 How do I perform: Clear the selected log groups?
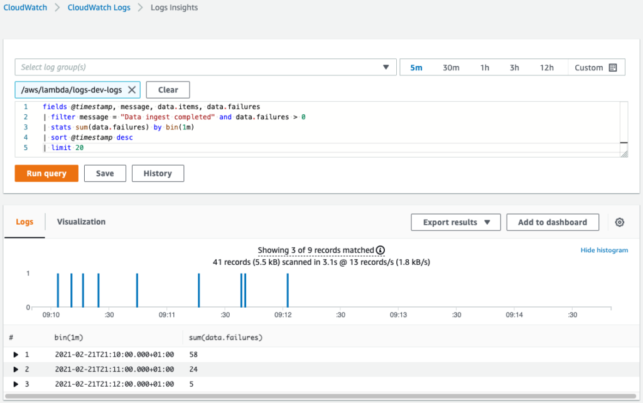coord(168,90)
